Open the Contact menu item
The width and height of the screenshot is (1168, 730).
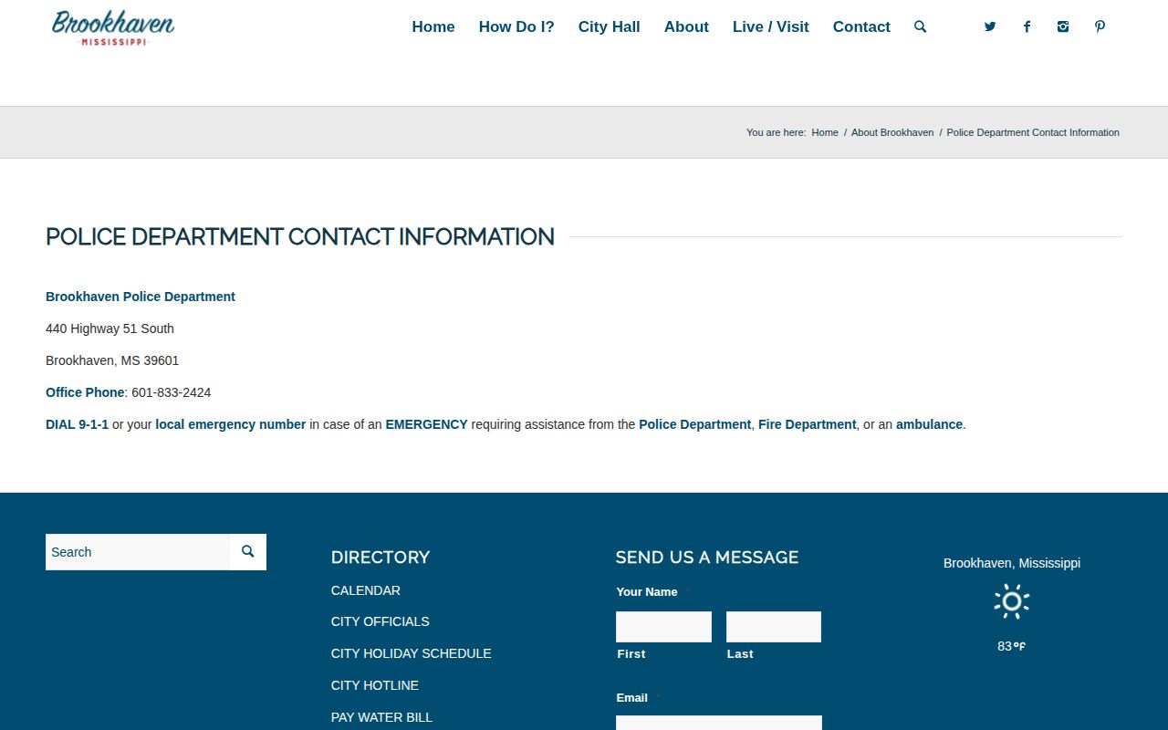coord(861,26)
